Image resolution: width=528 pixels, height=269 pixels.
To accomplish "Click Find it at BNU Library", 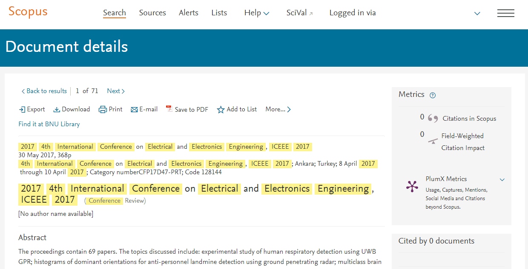I will [49, 124].
